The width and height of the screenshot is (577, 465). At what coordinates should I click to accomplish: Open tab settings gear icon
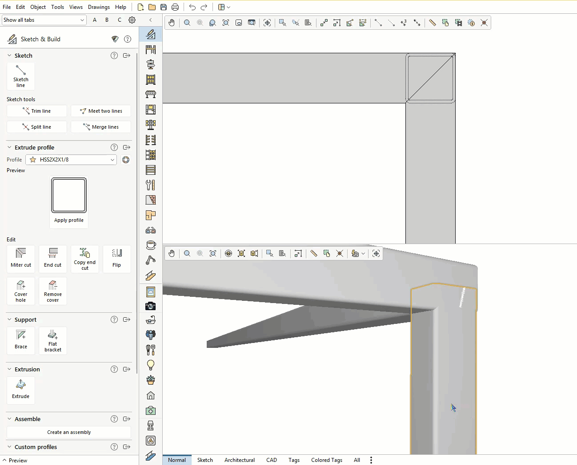click(x=132, y=20)
